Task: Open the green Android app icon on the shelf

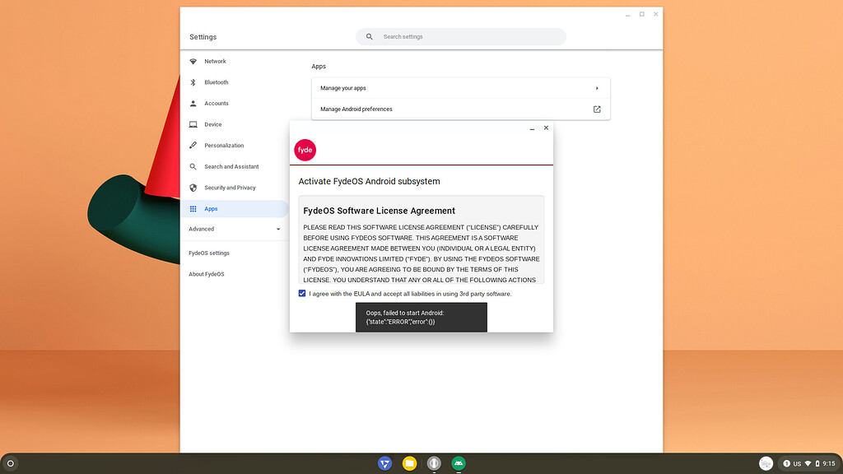Action: click(x=459, y=463)
